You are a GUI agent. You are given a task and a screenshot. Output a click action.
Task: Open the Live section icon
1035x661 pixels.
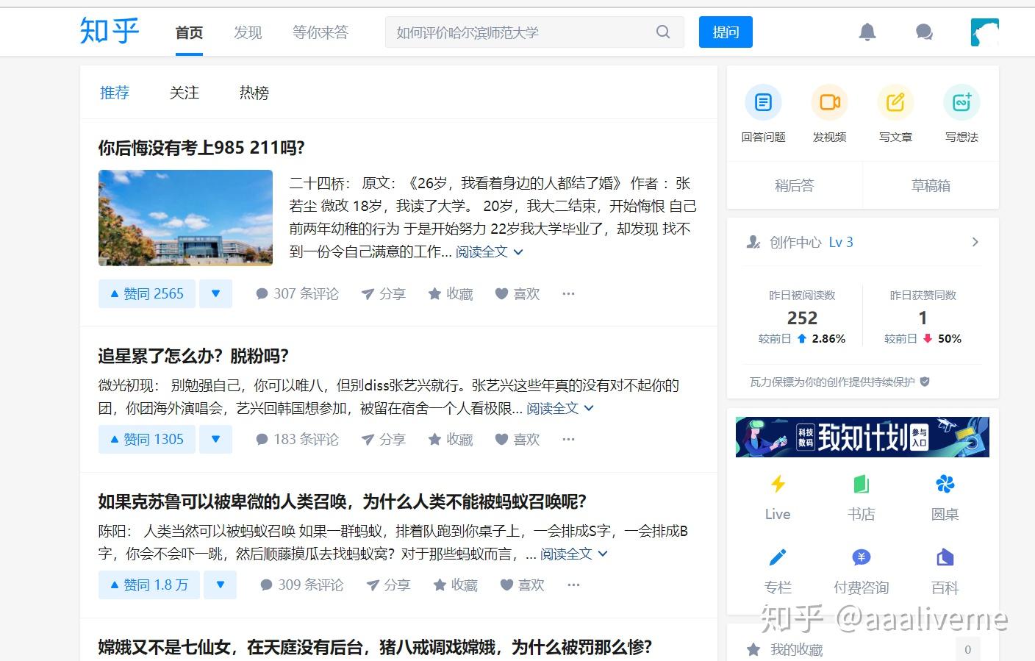pos(777,485)
